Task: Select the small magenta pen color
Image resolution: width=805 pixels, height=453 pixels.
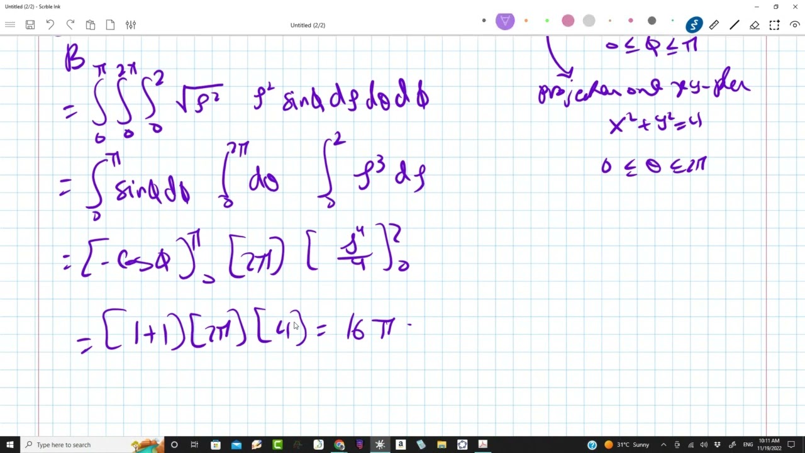Action: coord(631,21)
